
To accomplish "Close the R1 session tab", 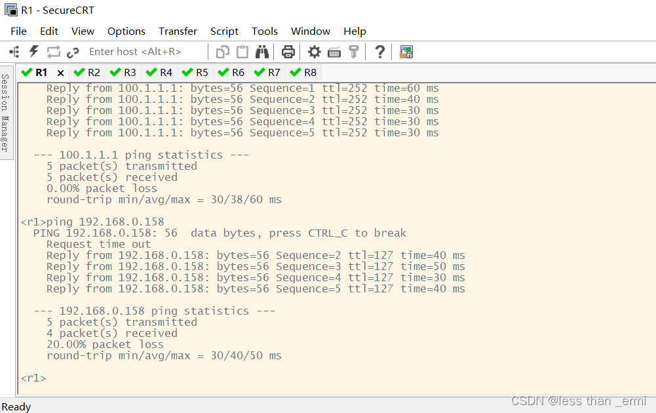I will tap(61, 73).
